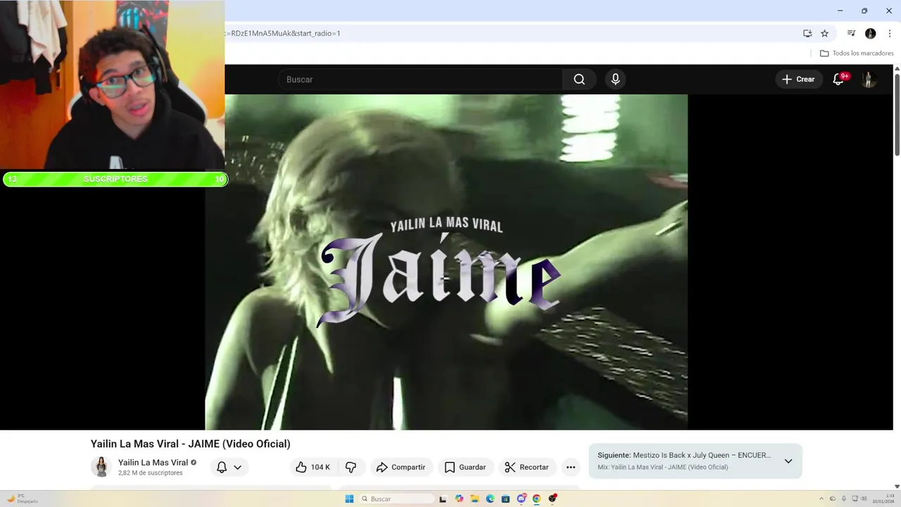Open Discord from the taskbar

pos(521,499)
